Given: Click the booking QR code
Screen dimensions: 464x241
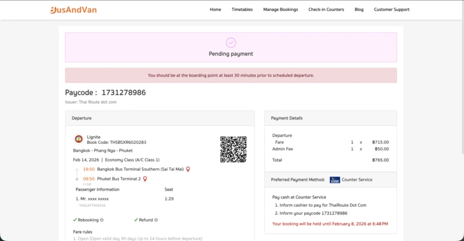Looking at the screenshot, I should point(233,149).
